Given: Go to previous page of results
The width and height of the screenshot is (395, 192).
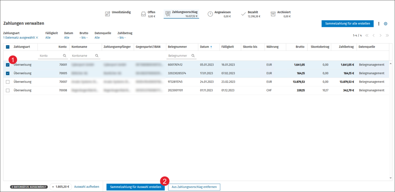Looking at the screenshot, I should pyautogui.click(x=373, y=36).
